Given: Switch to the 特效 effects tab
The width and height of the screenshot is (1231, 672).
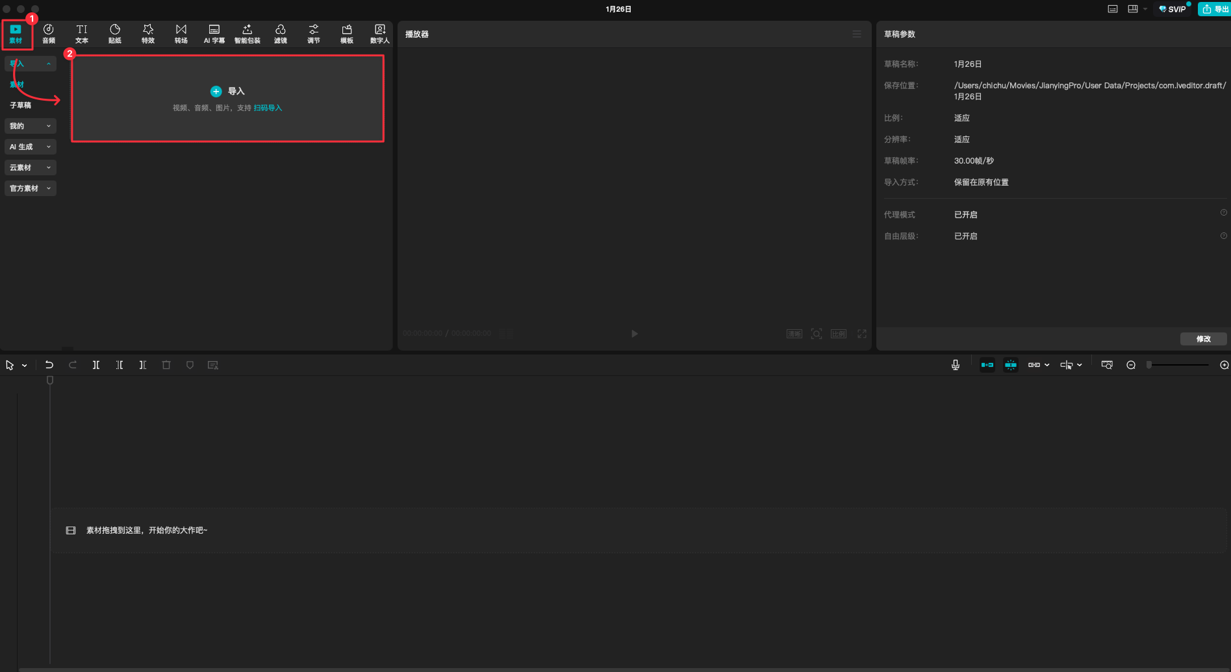Looking at the screenshot, I should (148, 34).
